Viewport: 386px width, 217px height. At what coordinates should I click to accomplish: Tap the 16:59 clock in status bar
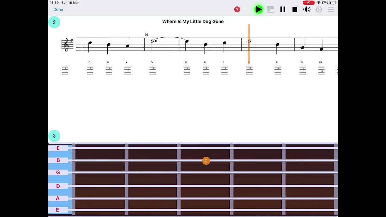(x=54, y=3)
